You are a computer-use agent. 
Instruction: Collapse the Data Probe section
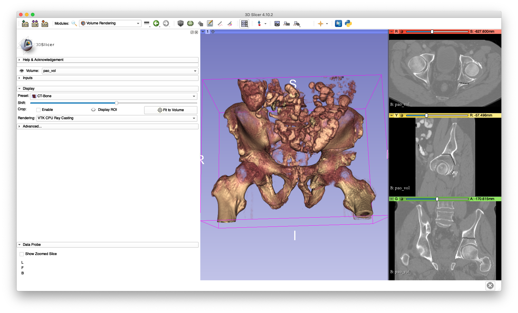pos(108,245)
